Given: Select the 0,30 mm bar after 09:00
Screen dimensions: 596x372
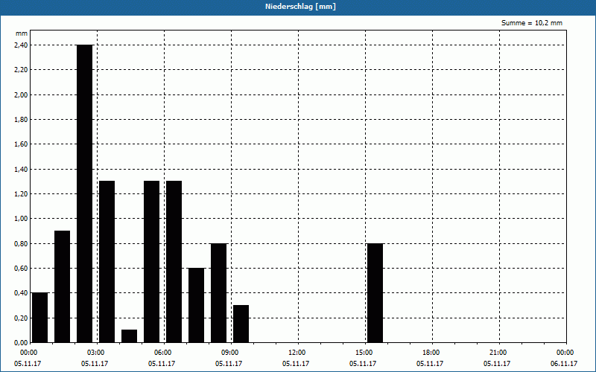Looking at the screenshot, I should [x=241, y=324].
